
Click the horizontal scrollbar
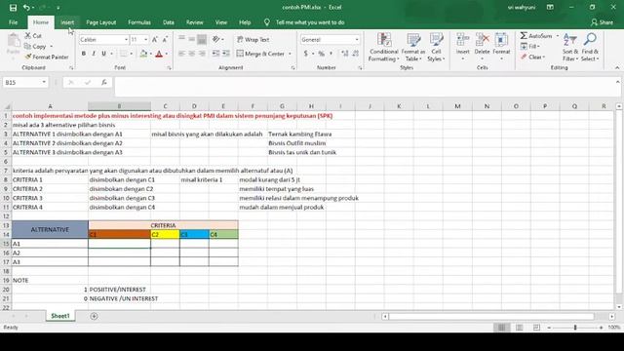click(x=491, y=316)
